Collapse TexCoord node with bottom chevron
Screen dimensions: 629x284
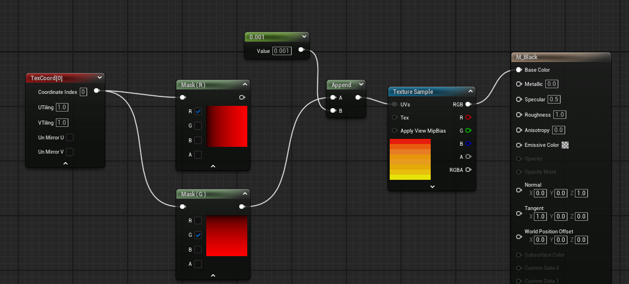pos(66,163)
